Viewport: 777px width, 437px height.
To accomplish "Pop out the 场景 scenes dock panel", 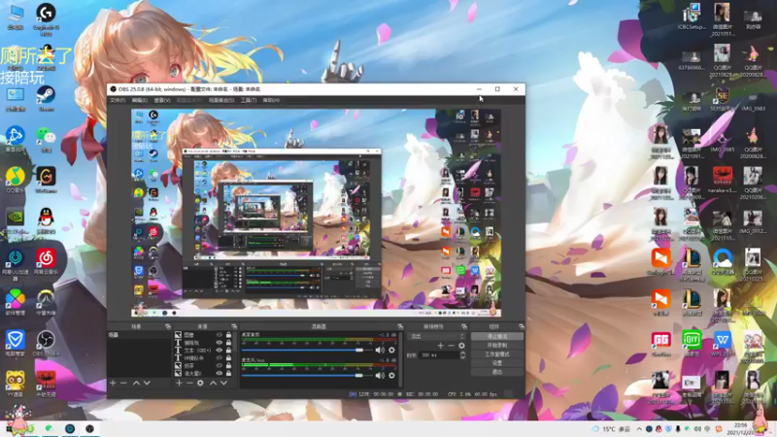I will pos(168,326).
